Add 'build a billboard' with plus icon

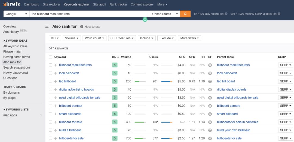click(56, 130)
